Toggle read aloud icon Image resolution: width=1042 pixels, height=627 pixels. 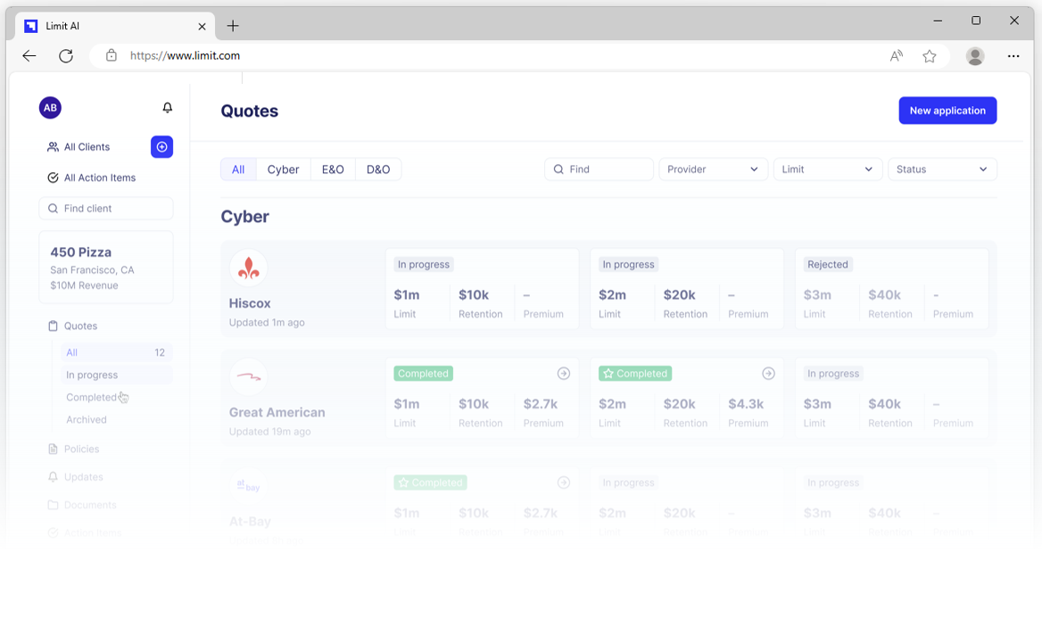[x=897, y=56]
